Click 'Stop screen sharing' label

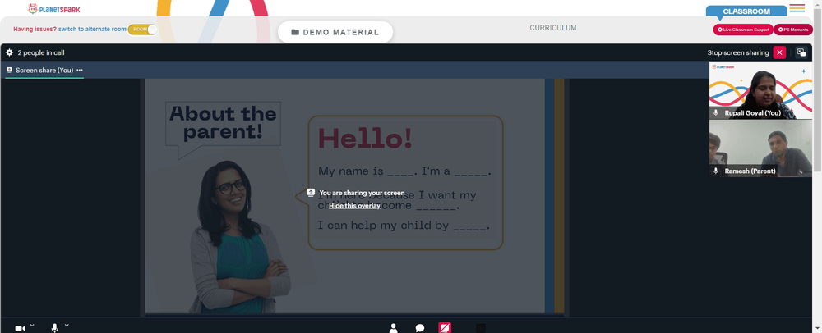pos(737,52)
